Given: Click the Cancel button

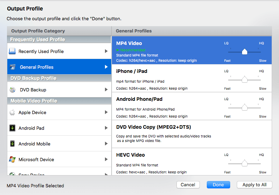Looking at the screenshot, I should [x=188, y=185].
